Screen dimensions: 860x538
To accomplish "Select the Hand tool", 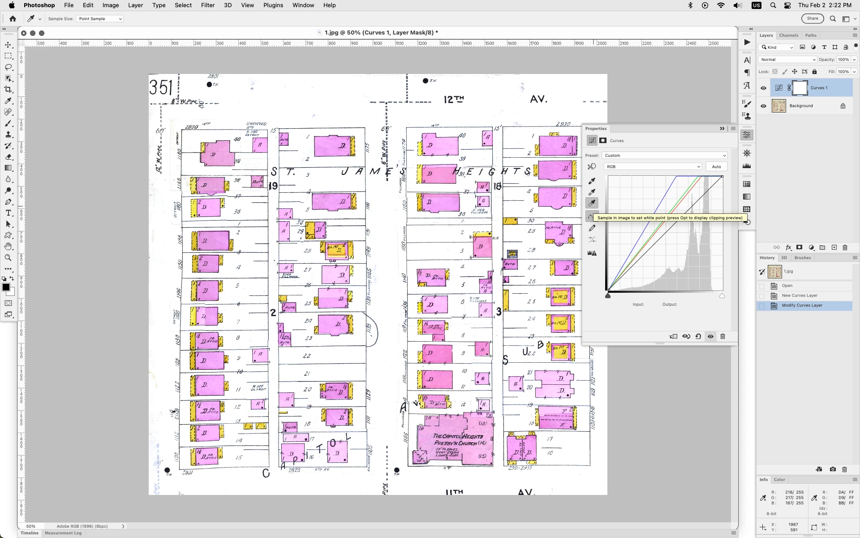I will tap(8, 247).
